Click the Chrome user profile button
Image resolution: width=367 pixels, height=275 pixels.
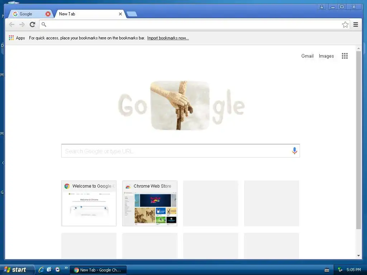(x=322, y=7)
